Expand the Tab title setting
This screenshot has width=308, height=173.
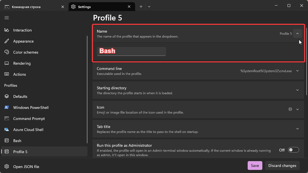tap(297, 129)
